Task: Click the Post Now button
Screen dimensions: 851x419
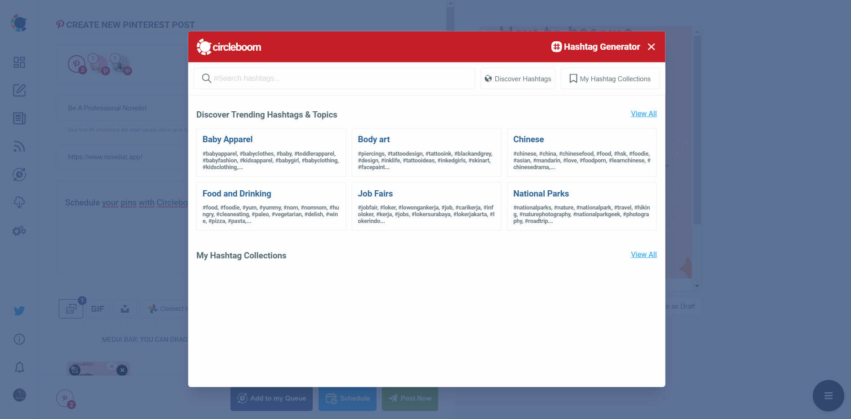Action: point(409,398)
